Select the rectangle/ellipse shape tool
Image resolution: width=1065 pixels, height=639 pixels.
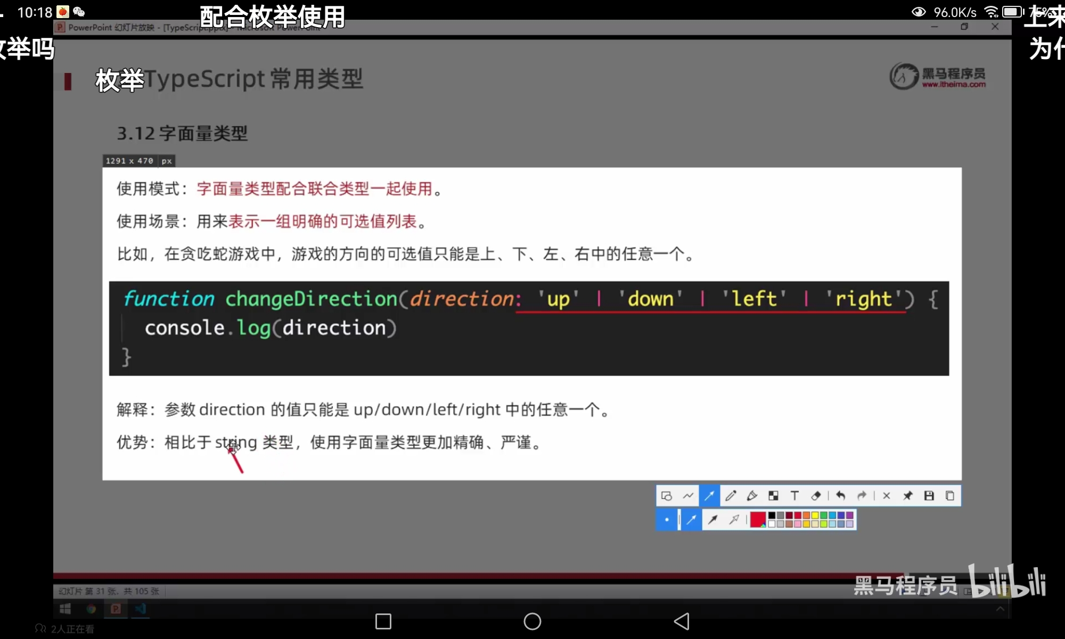point(666,496)
